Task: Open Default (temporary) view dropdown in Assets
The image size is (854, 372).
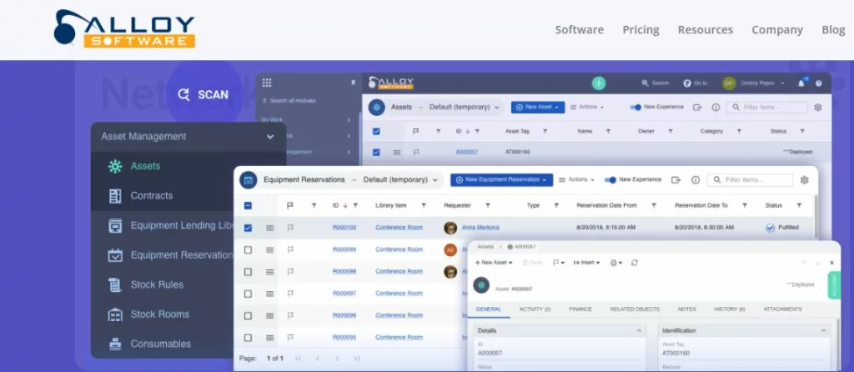Action: pos(464,108)
